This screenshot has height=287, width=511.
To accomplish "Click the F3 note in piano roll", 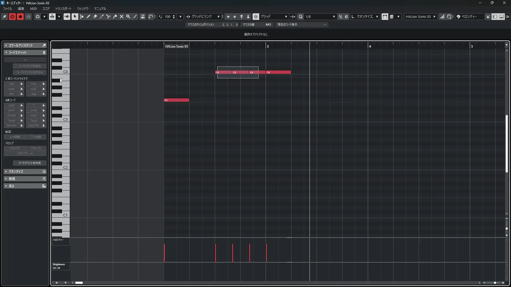I will pos(177,100).
